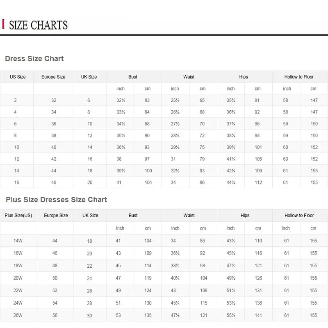Choose the 24W plus size cell

(18, 303)
